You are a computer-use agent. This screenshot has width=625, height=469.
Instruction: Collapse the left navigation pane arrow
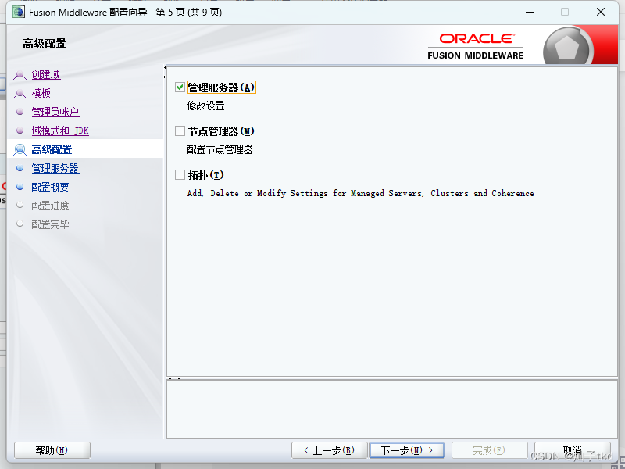[x=165, y=67]
